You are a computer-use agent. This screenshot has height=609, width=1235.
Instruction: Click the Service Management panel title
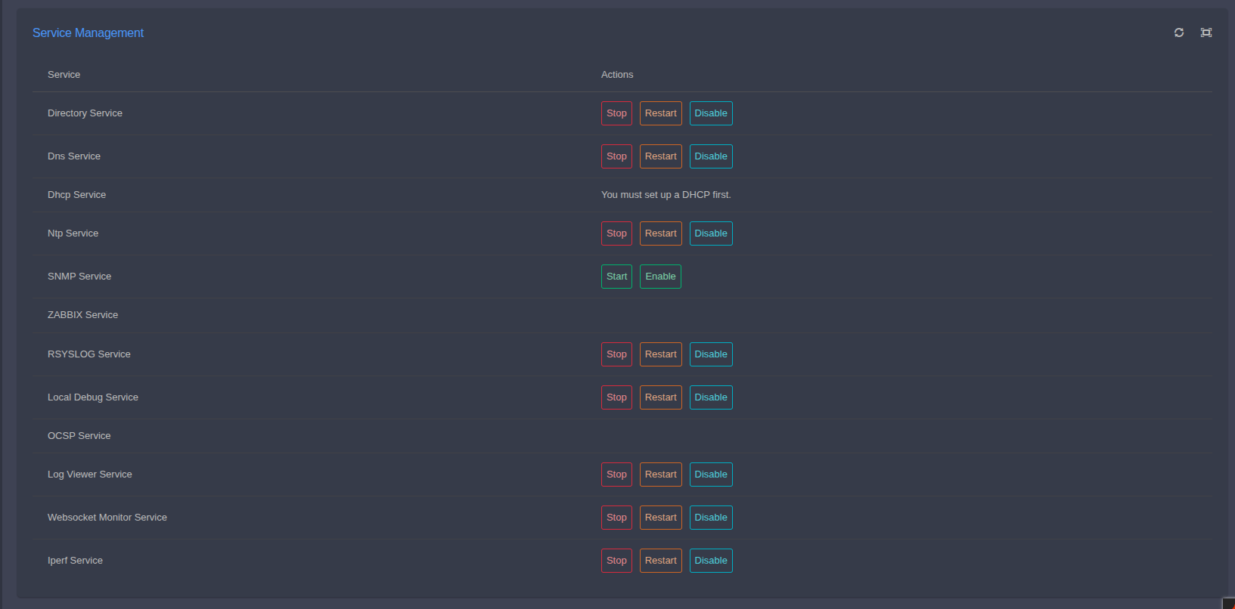(x=88, y=33)
